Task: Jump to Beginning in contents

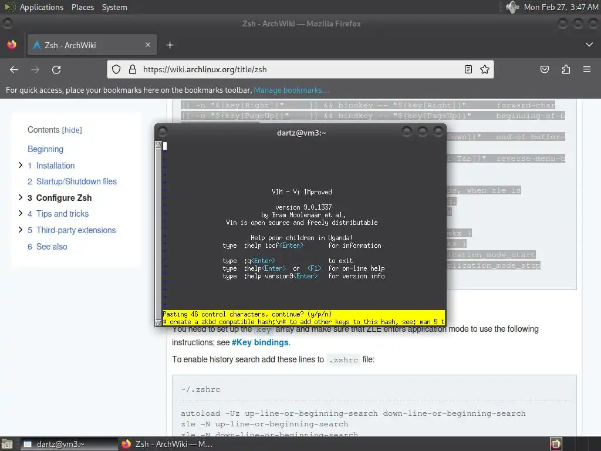Action: (x=45, y=149)
